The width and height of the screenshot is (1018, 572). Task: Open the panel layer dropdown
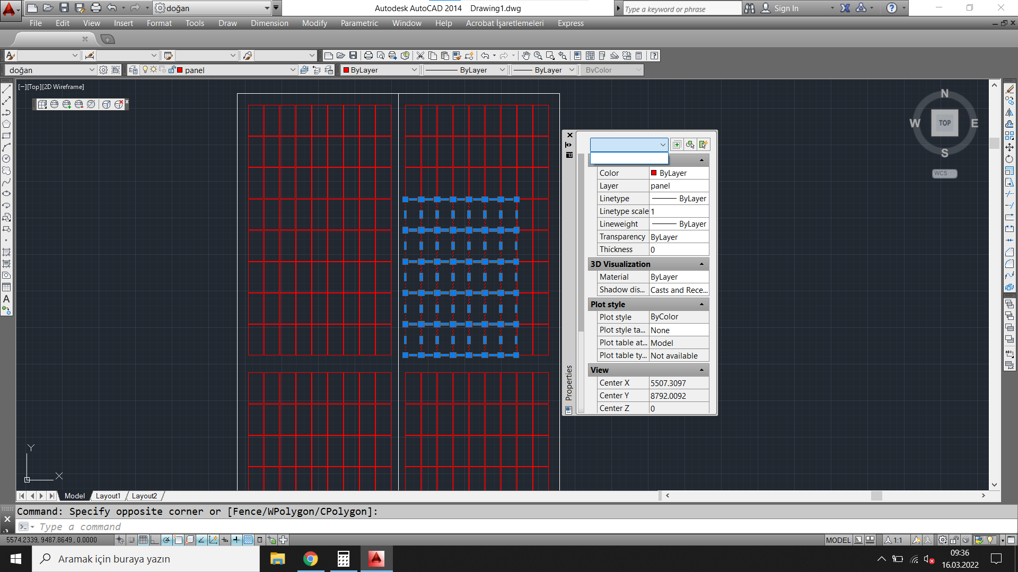coord(292,70)
